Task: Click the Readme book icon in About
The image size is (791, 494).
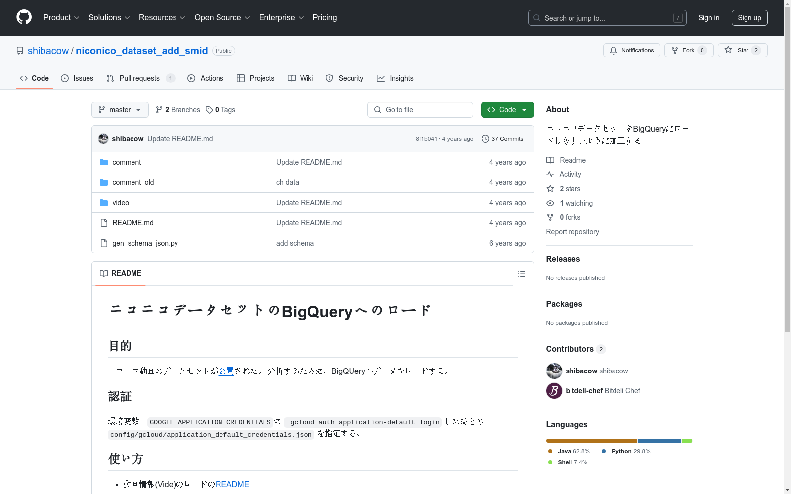Action: click(x=550, y=160)
